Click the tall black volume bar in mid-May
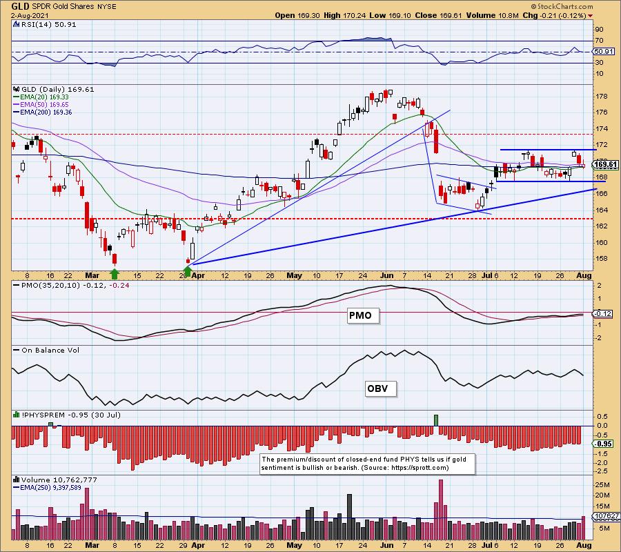 [x=349, y=517]
